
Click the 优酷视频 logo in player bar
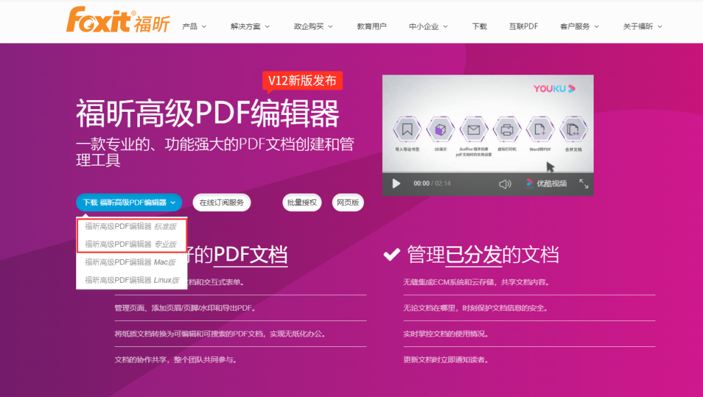pyautogui.click(x=546, y=183)
